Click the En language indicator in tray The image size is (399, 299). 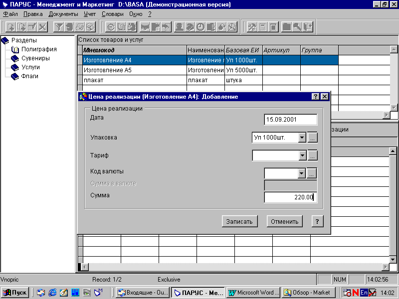coord(364,293)
